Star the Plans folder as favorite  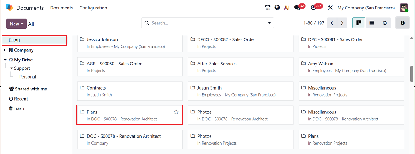pos(176,112)
